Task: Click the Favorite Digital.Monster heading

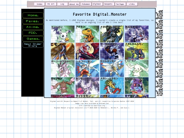Action: 99,14
